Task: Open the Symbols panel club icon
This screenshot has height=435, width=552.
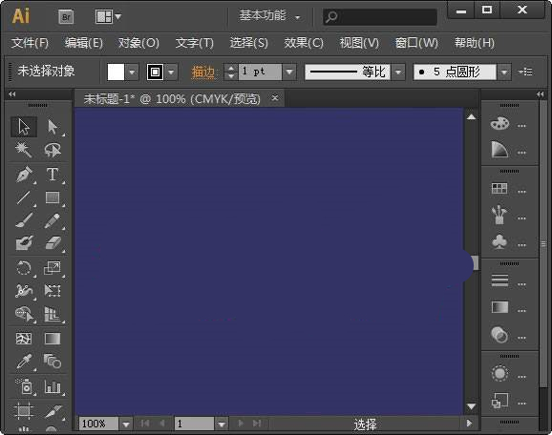Action: pyautogui.click(x=499, y=242)
